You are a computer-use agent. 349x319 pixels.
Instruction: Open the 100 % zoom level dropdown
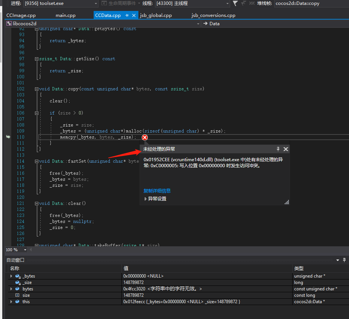pyautogui.click(x=25, y=250)
